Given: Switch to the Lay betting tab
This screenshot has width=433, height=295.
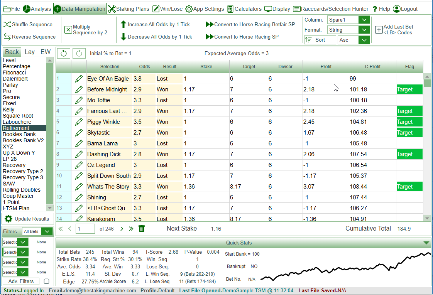Looking at the screenshot, I should click(x=30, y=52).
